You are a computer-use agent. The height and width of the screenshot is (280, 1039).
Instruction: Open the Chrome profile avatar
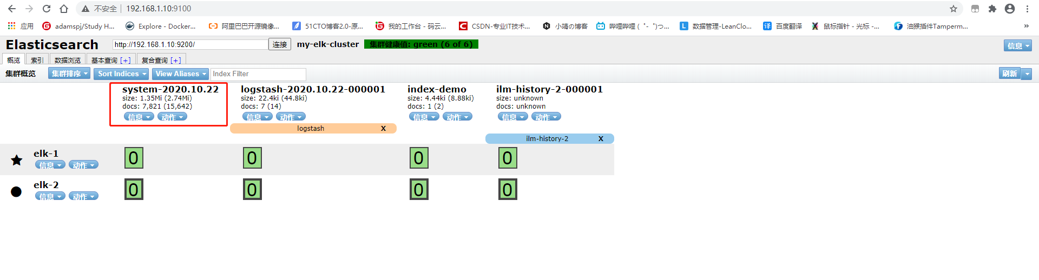tap(1009, 9)
